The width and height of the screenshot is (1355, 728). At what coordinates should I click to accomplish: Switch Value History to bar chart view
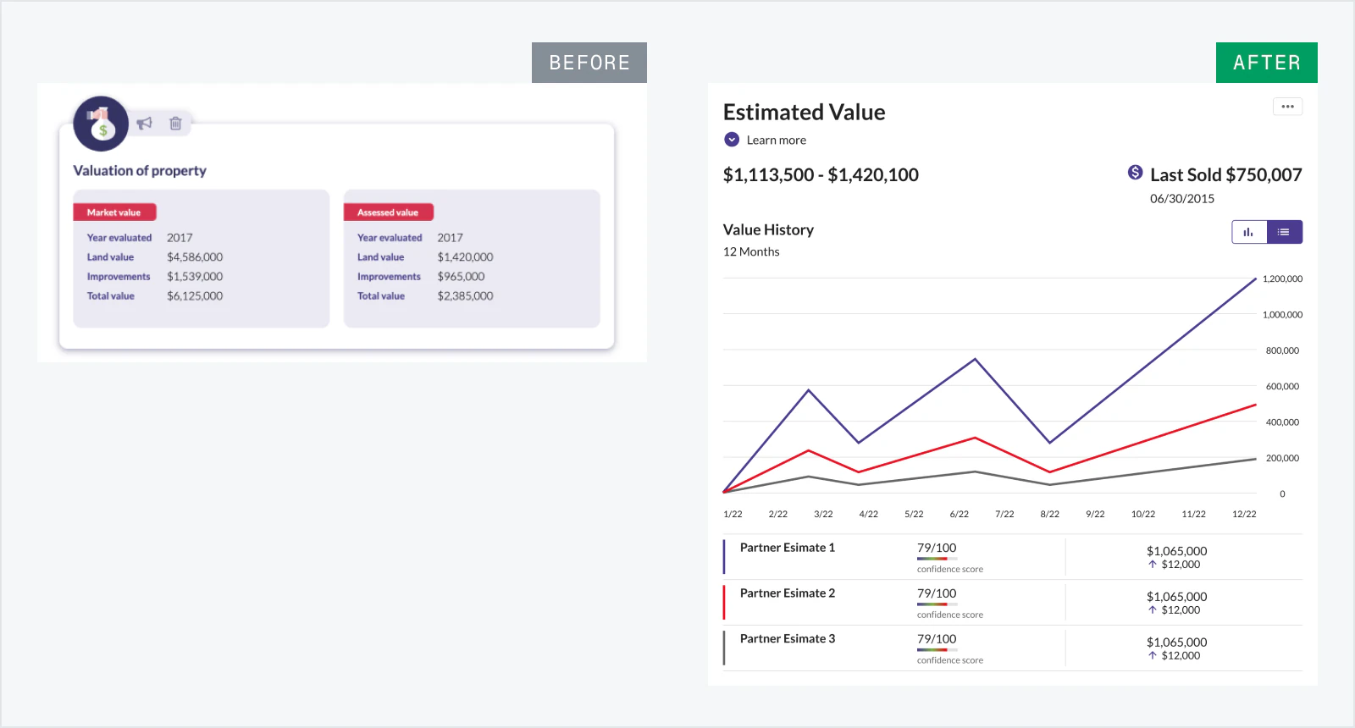[x=1249, y=232]
